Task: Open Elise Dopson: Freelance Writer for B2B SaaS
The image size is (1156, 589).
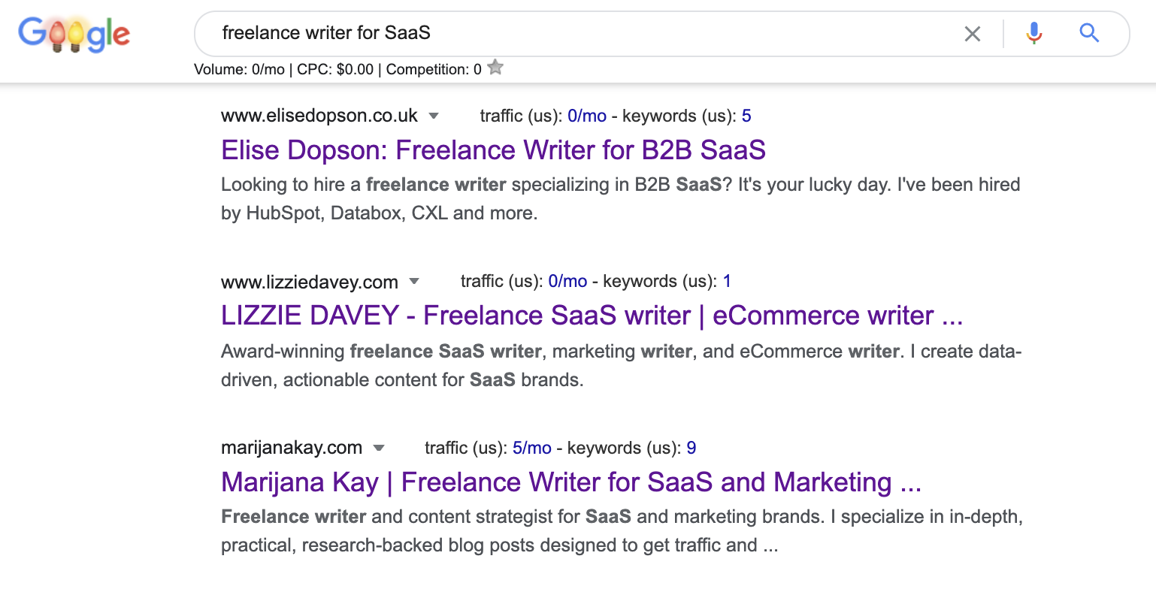Action: click(x=493, y=150)
